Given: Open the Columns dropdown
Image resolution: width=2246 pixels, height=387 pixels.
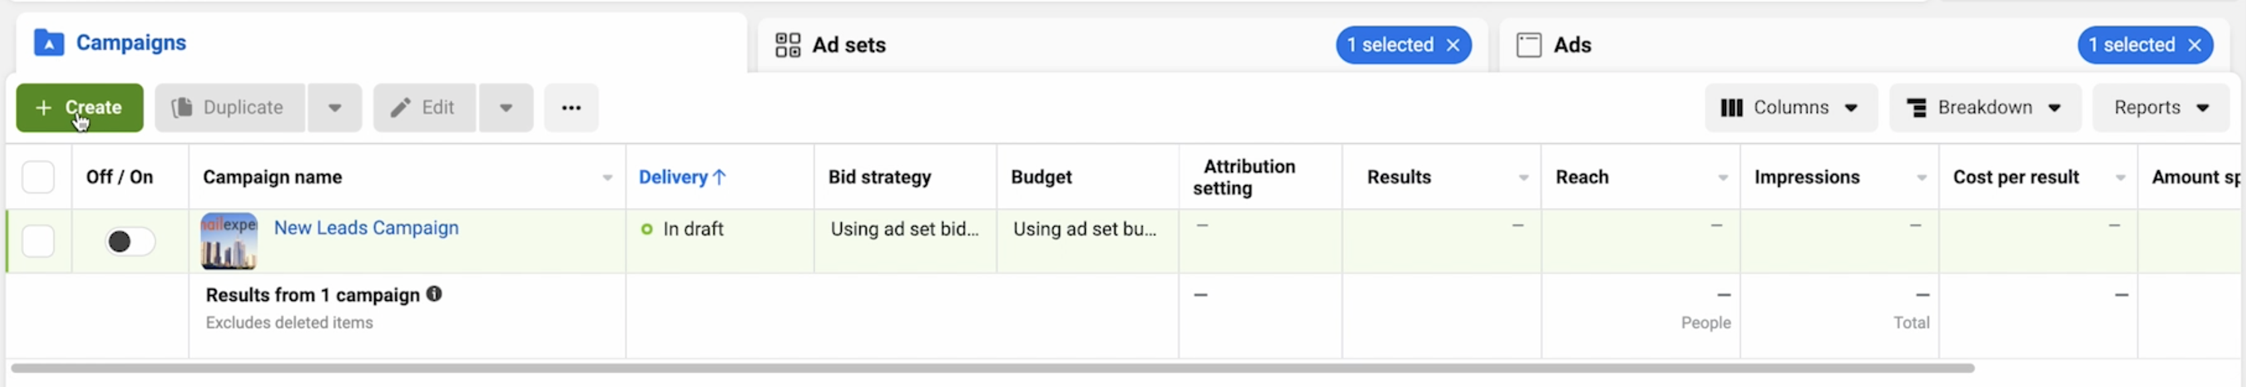Looking at the screenshot, I should [1790, 108].
